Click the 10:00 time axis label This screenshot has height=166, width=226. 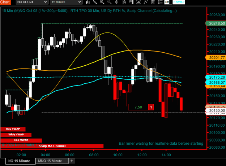click(x=118, y=155)
